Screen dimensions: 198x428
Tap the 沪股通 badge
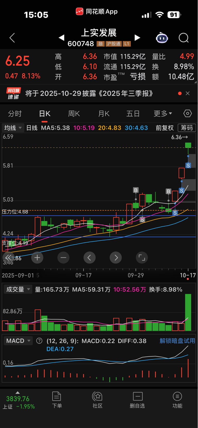[114, 44]
